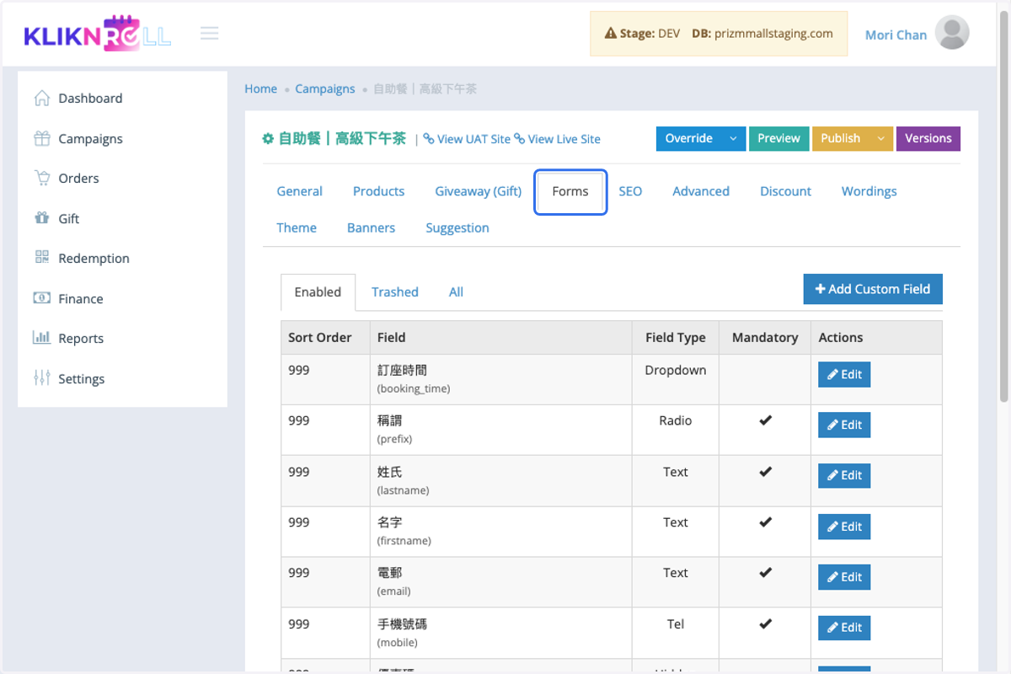Image resolution: width=1011 pixels, height=674 pixels.
Task: Open the SEO tab
Action: click(630, 191)
